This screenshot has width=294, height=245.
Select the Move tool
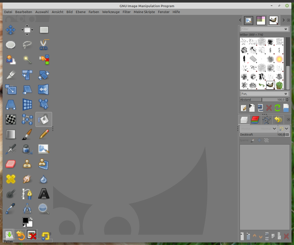pos(11,30)
